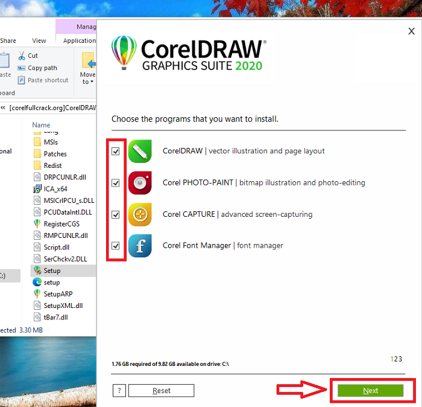Image resolution: width=422 pixels, height=407 pixels.
Task: Click the yellow Corel CAPTURE icon
Action: [x=140, y=214]
